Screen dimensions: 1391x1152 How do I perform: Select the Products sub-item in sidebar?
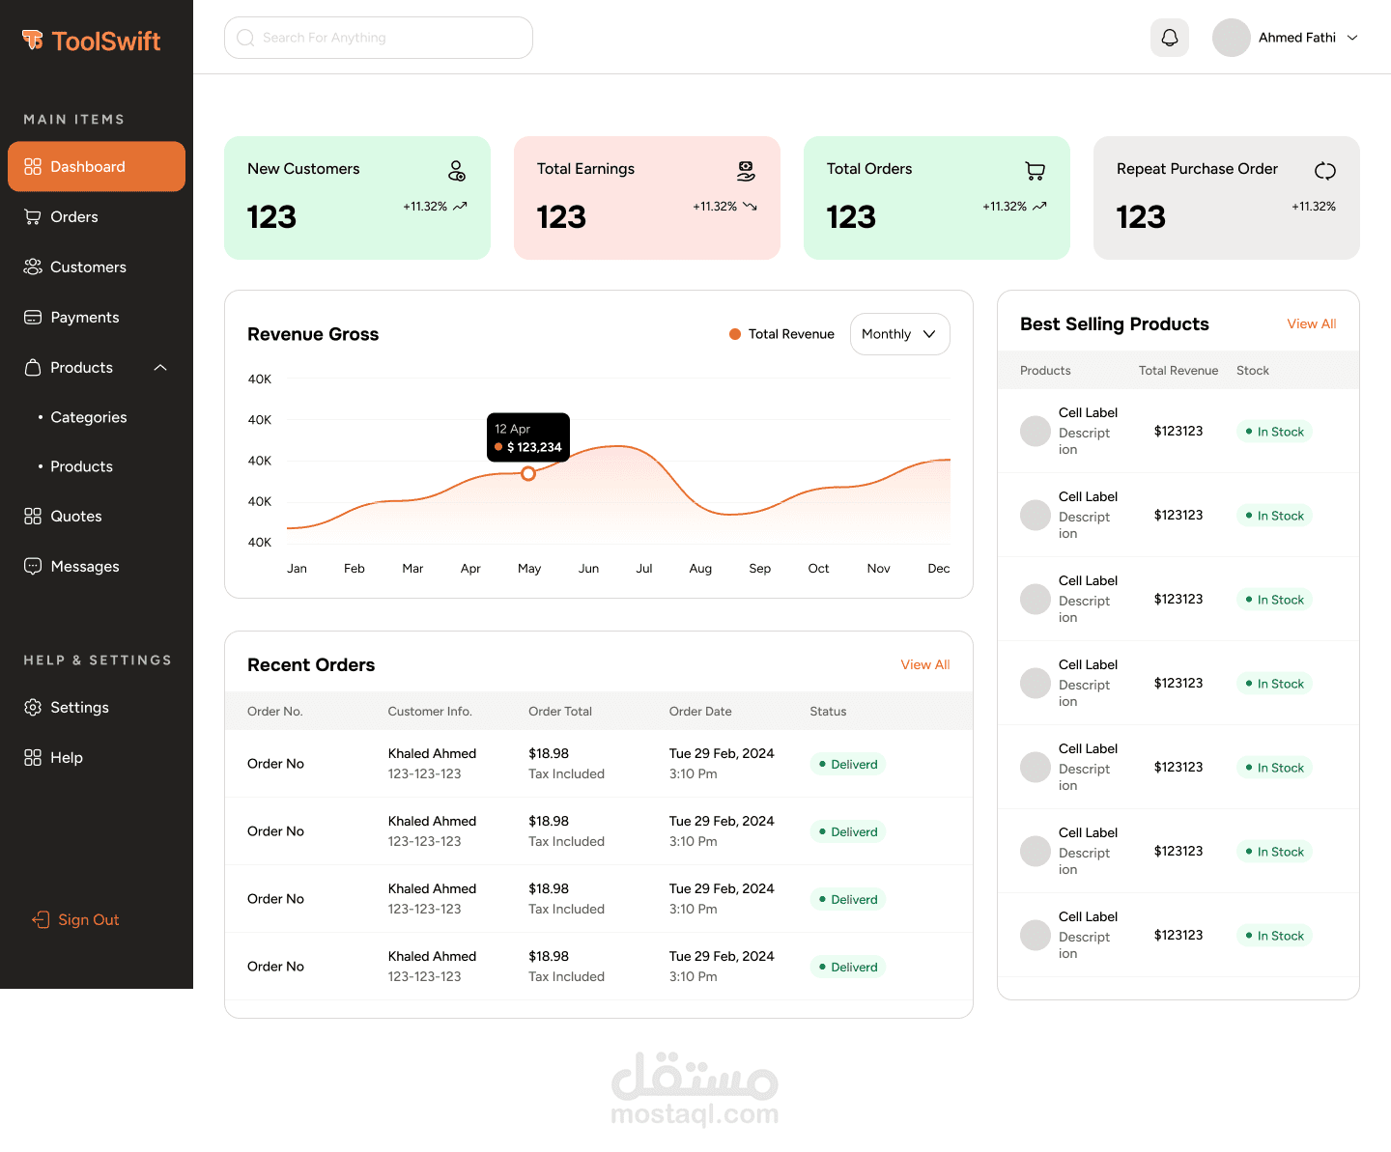point(81,466)
